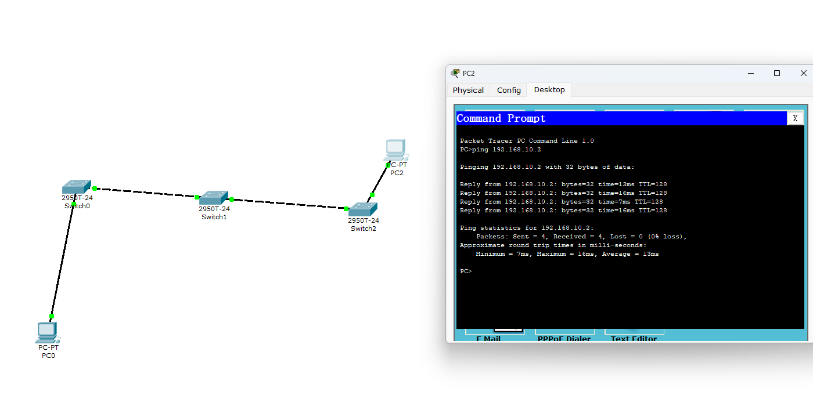813x395 pixels.
Task: Click the PC2 window title bar icon
Action: coord(455,73)
